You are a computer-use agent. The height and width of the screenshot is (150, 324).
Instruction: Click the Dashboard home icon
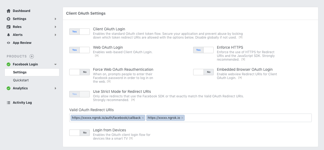click(x=9, y=11)
